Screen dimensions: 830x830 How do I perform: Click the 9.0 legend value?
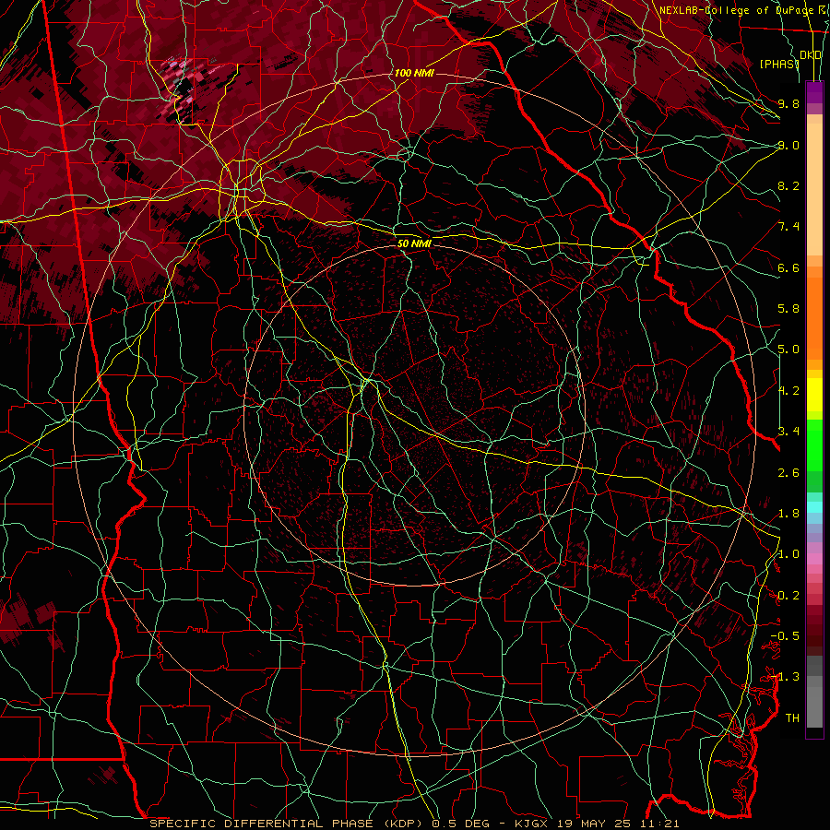(788, 145)
